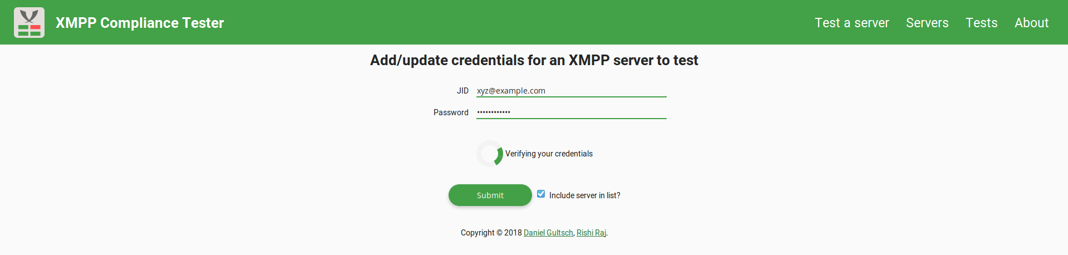Screen dimensions: 1068x255
Task: Focus the JID input field
Action: click(x=571, y=91)
